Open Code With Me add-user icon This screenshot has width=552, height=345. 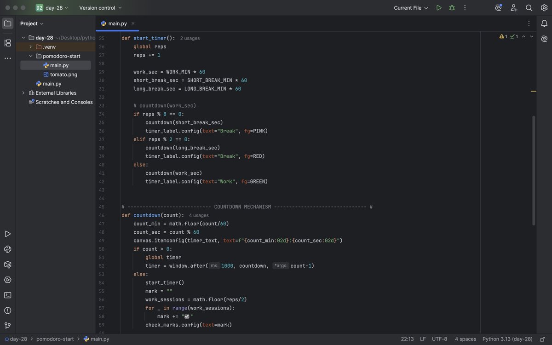514,8
